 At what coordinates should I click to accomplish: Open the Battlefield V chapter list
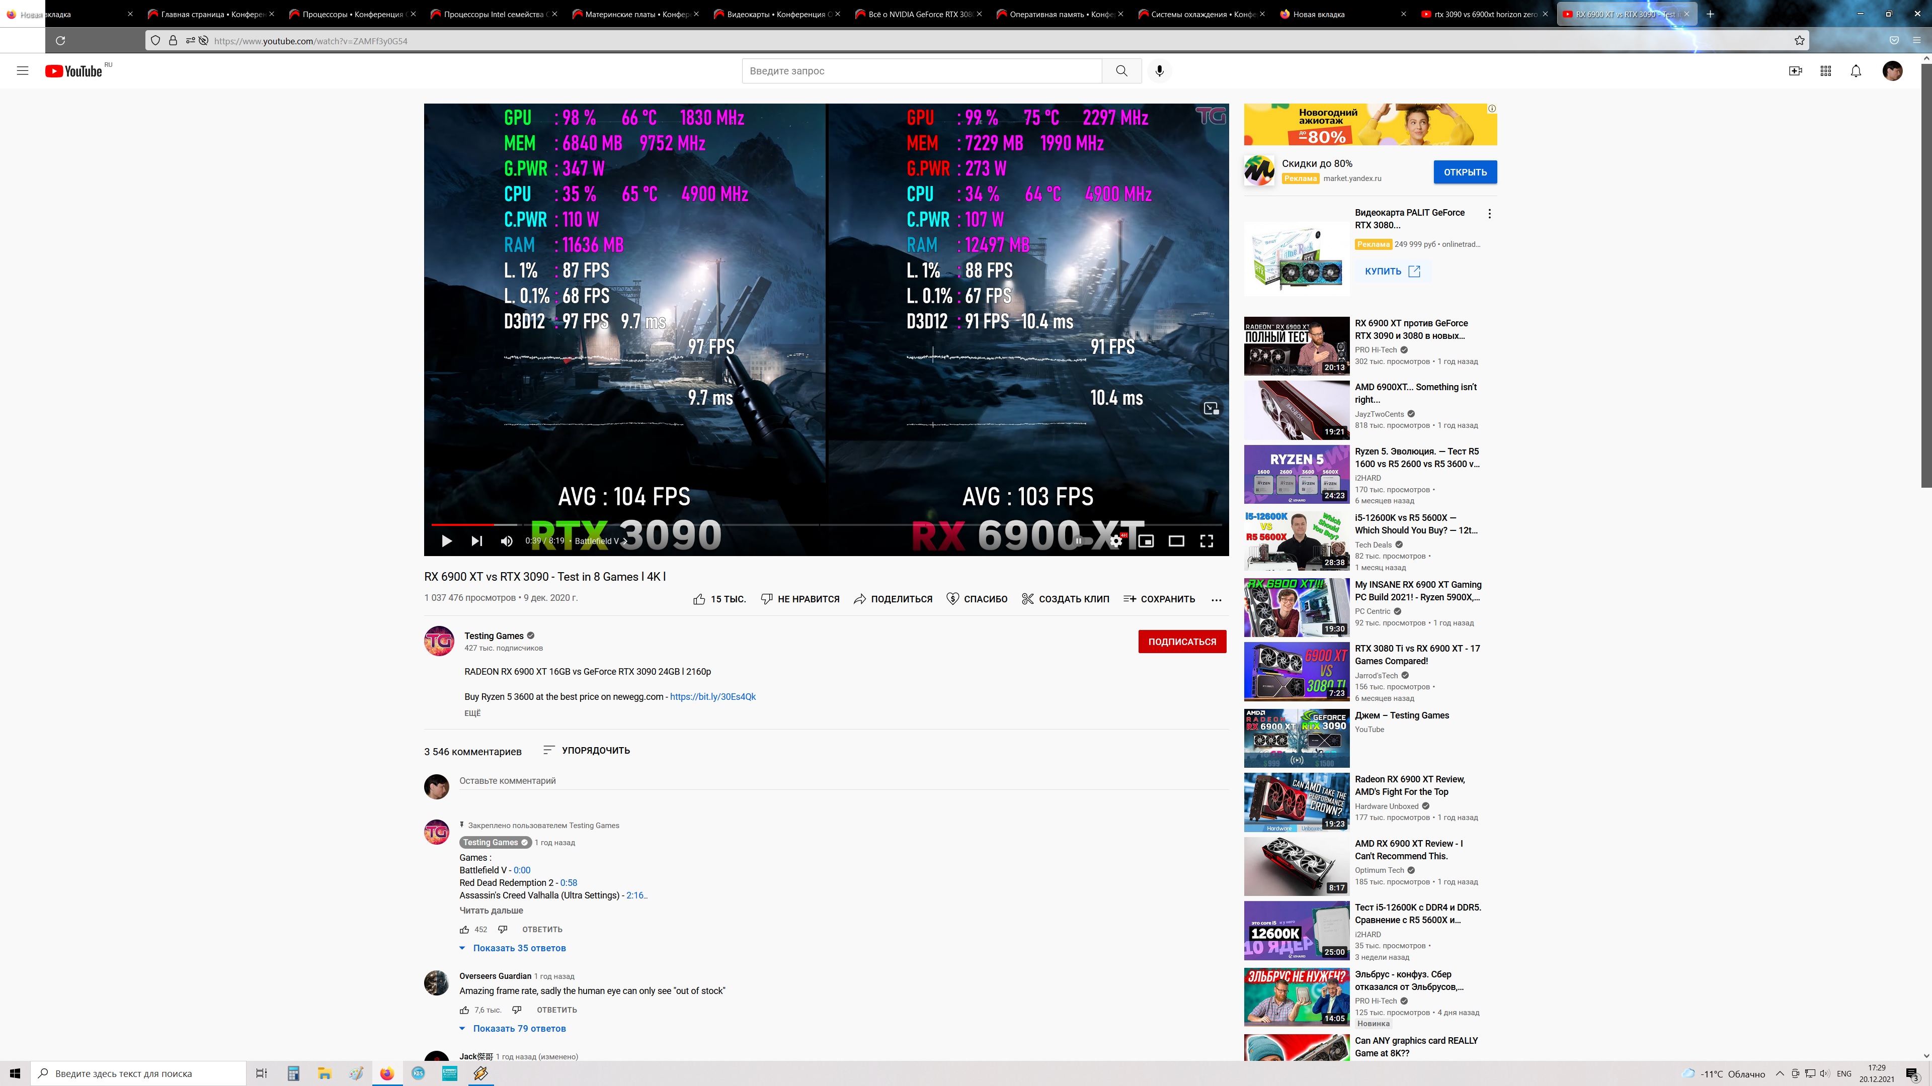tap(601, 541)
